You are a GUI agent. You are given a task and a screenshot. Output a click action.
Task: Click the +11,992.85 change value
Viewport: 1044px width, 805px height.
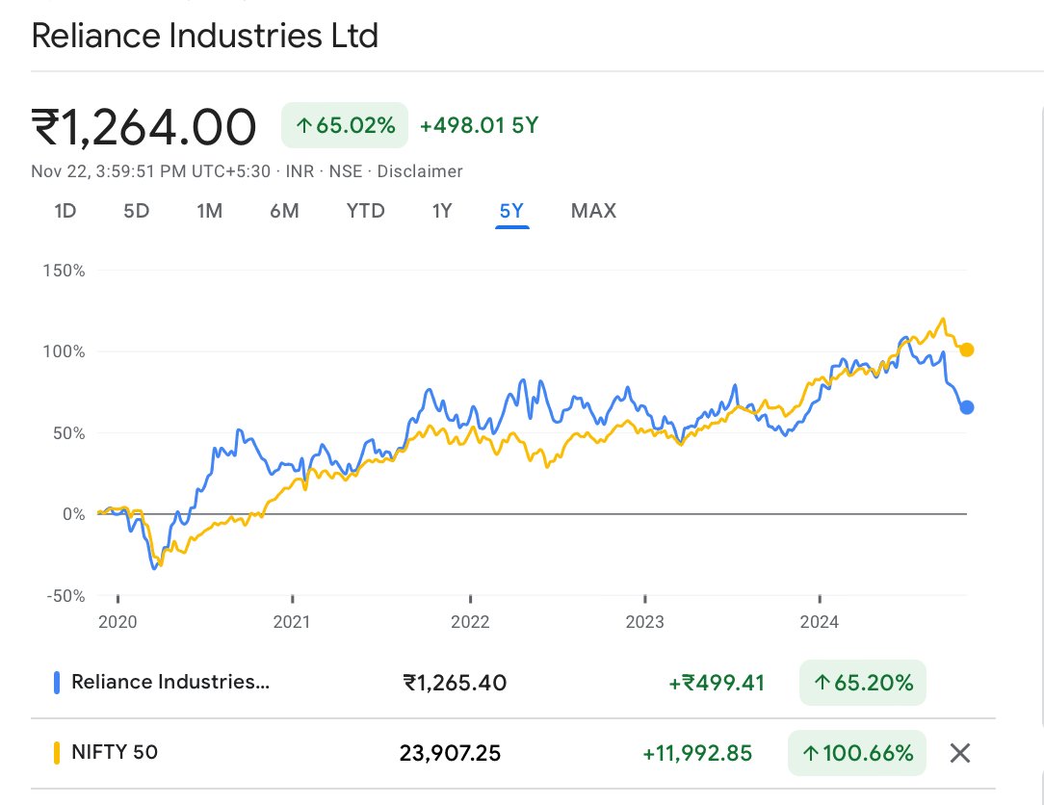pyautogui.click(x=697, y=753)
